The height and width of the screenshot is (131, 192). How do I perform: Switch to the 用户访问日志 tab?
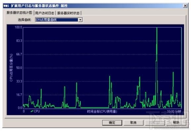coord(45,13)
